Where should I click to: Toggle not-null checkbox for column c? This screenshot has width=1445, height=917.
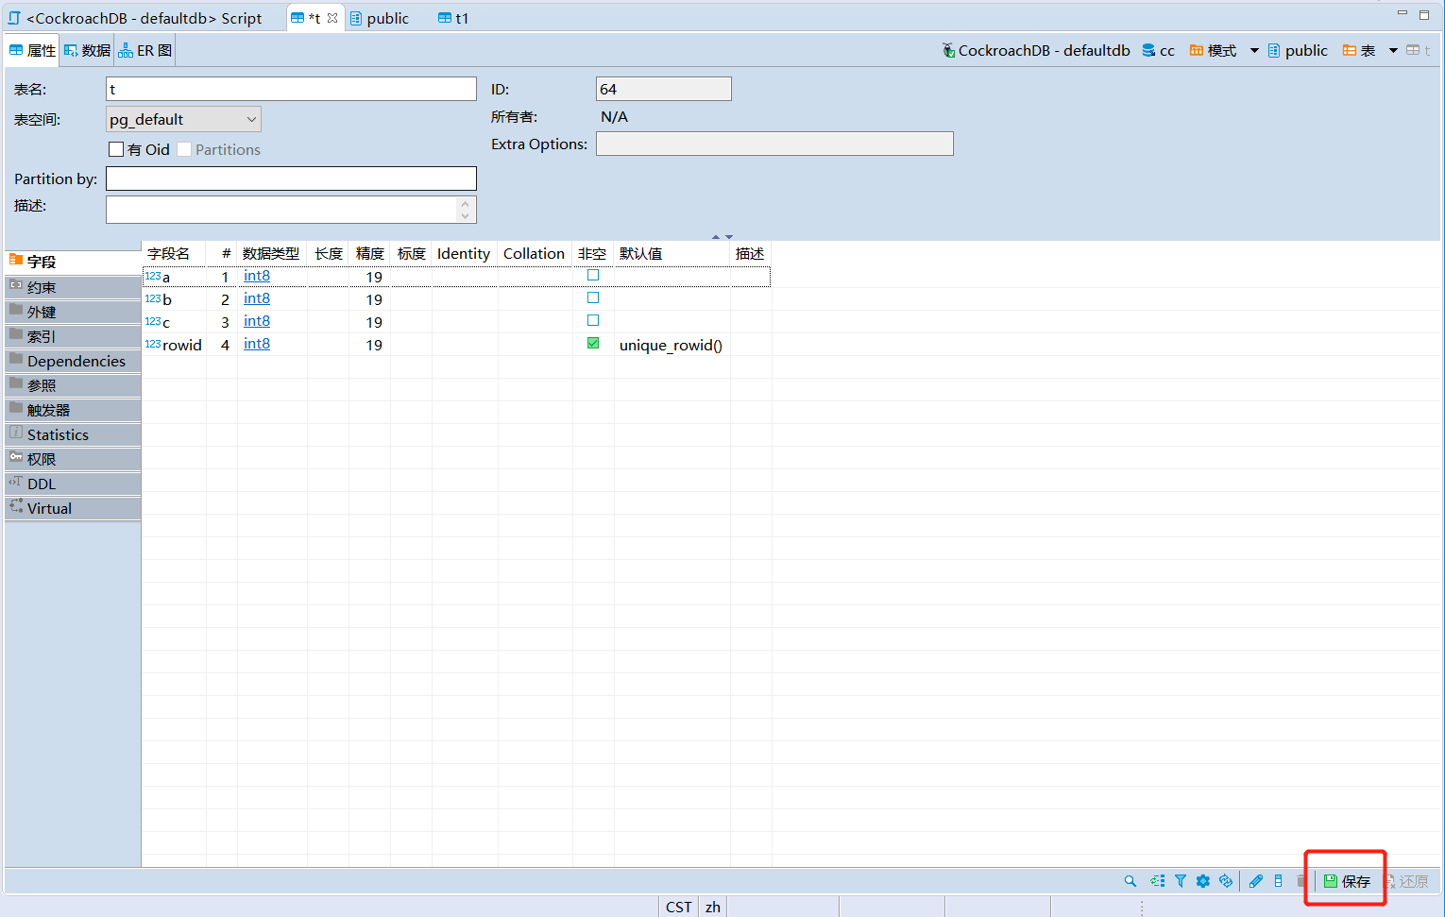pyautogui.click(x=593, y=321)
